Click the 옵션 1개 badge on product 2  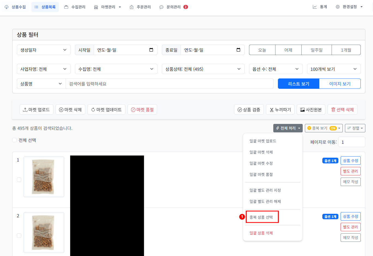330,217
